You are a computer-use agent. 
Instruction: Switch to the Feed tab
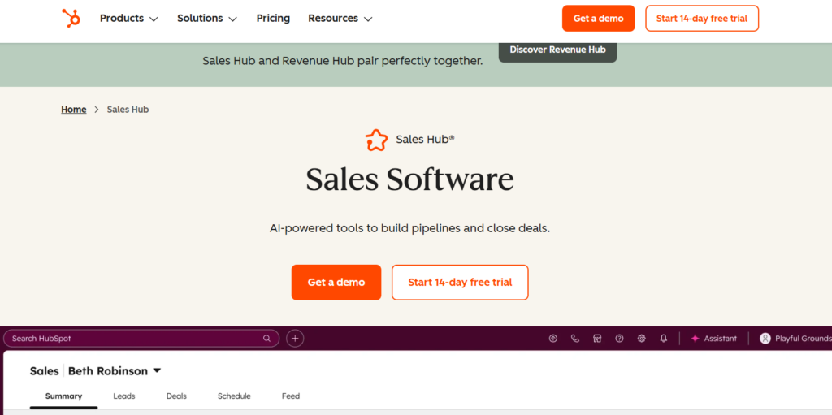point(291,396)
